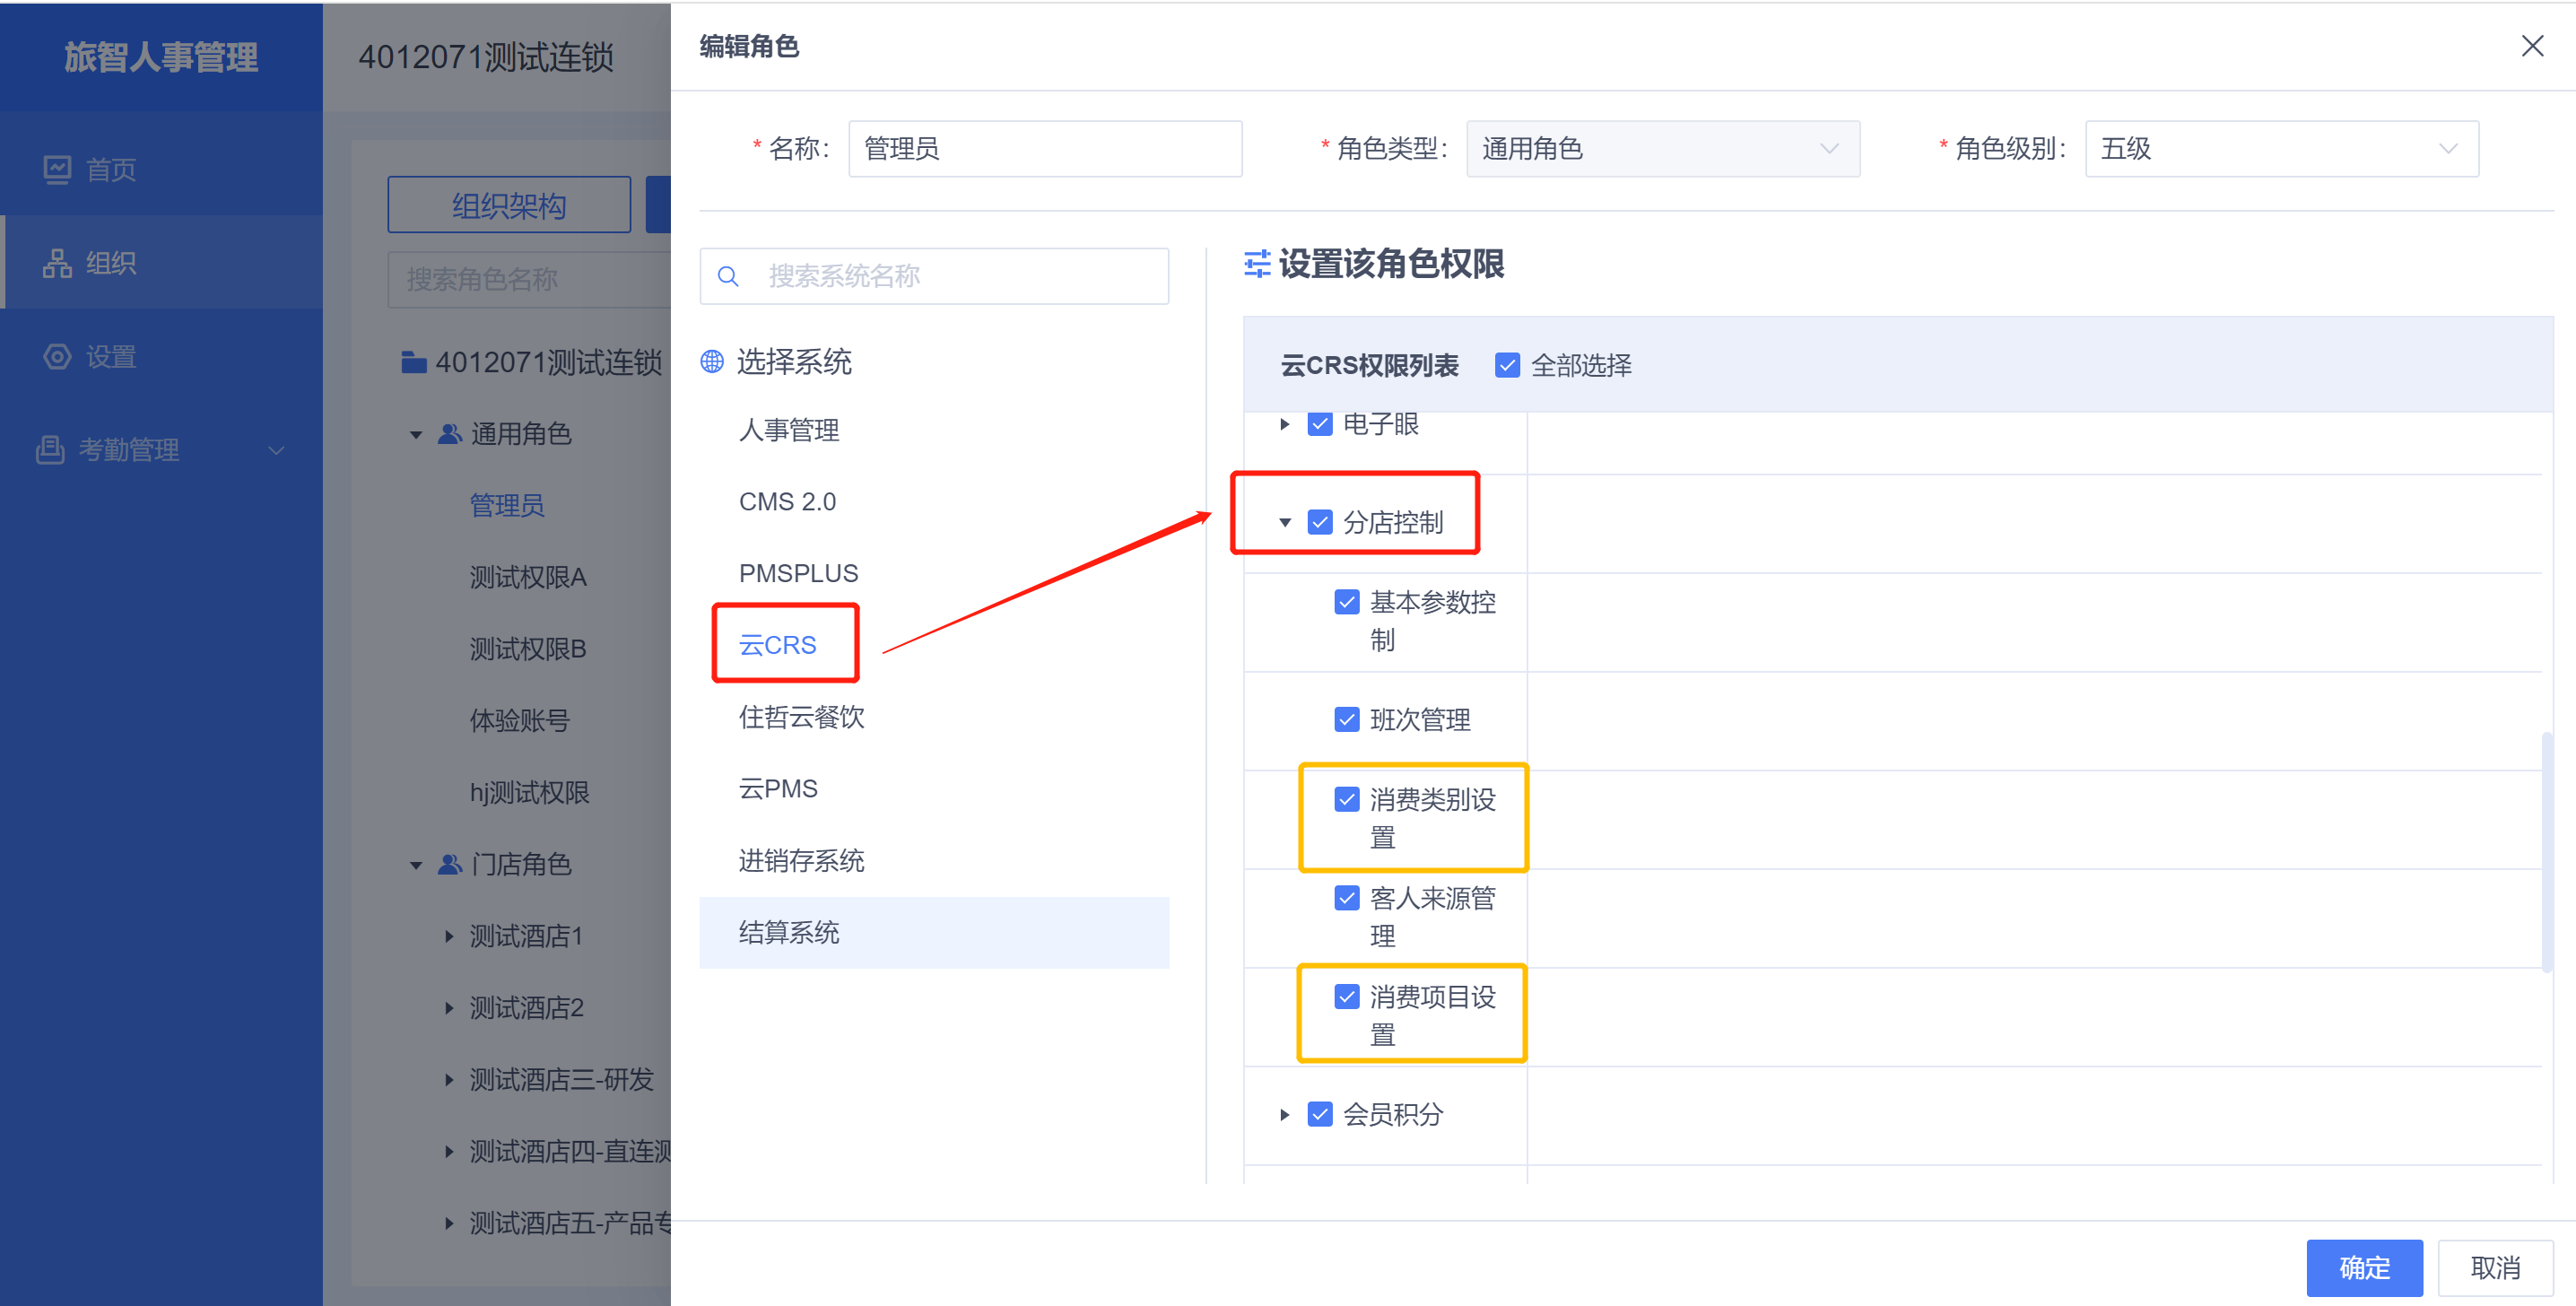Select the 测试权限B role
The height and width of the screenshot is (1306, 2576).
[x=528, y=649]
